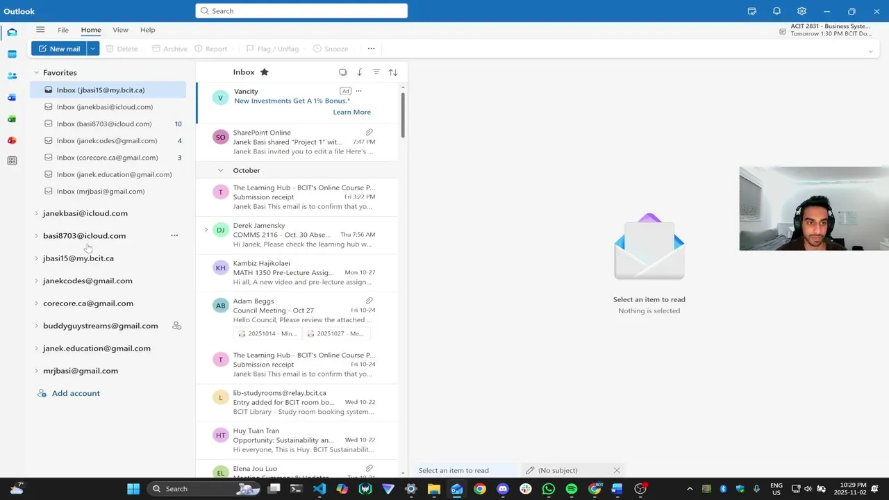Image resolution: width=889 pixels, height=500 pixels.
Task: Open the lib-studyrooms@relay.bcit.ca email
Action: click(x=297, y=403)
